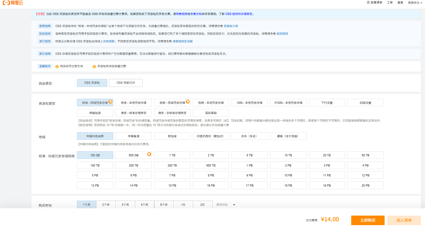Open the OSS 提供的存储类型 link
The height and width of the screenshot is (228, 425).
(x=240, y=14)
